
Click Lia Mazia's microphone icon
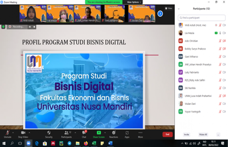220,33
